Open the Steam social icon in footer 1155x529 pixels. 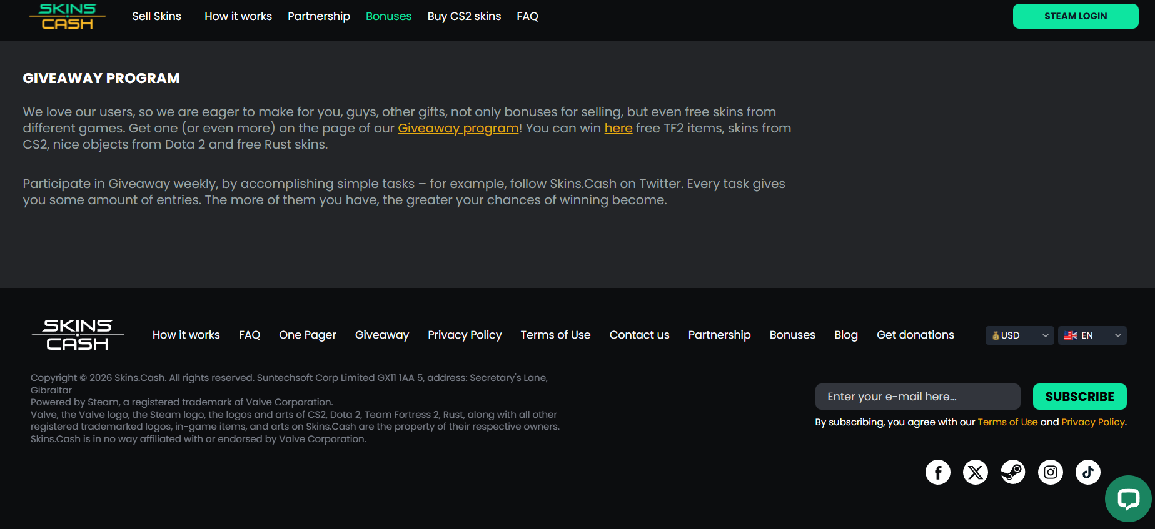point(1013,472)
